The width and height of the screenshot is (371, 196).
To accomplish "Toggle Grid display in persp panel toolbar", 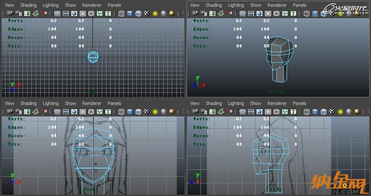I will pos(242,14).
